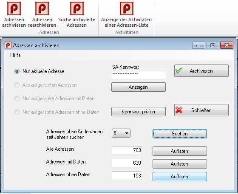Select Nur aufgelistete Adressen mit Daten
The width and height of the screenshot is (238, 194).
[17, 98]
